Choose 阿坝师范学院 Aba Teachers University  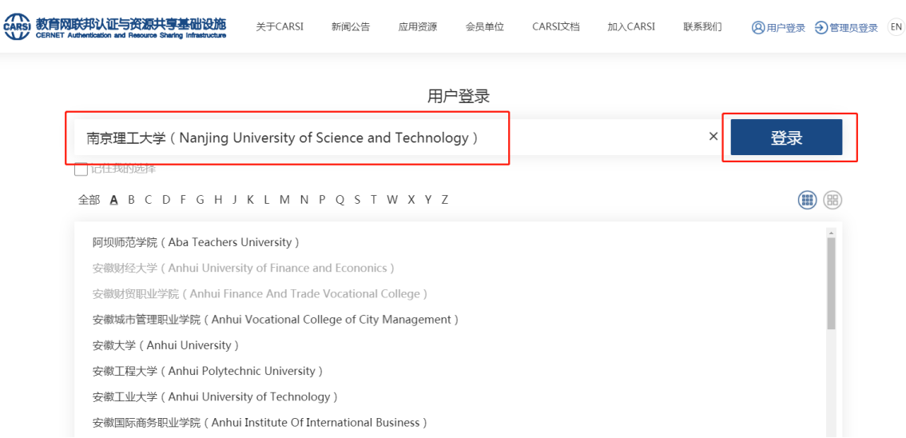click(x=196, y=242)
